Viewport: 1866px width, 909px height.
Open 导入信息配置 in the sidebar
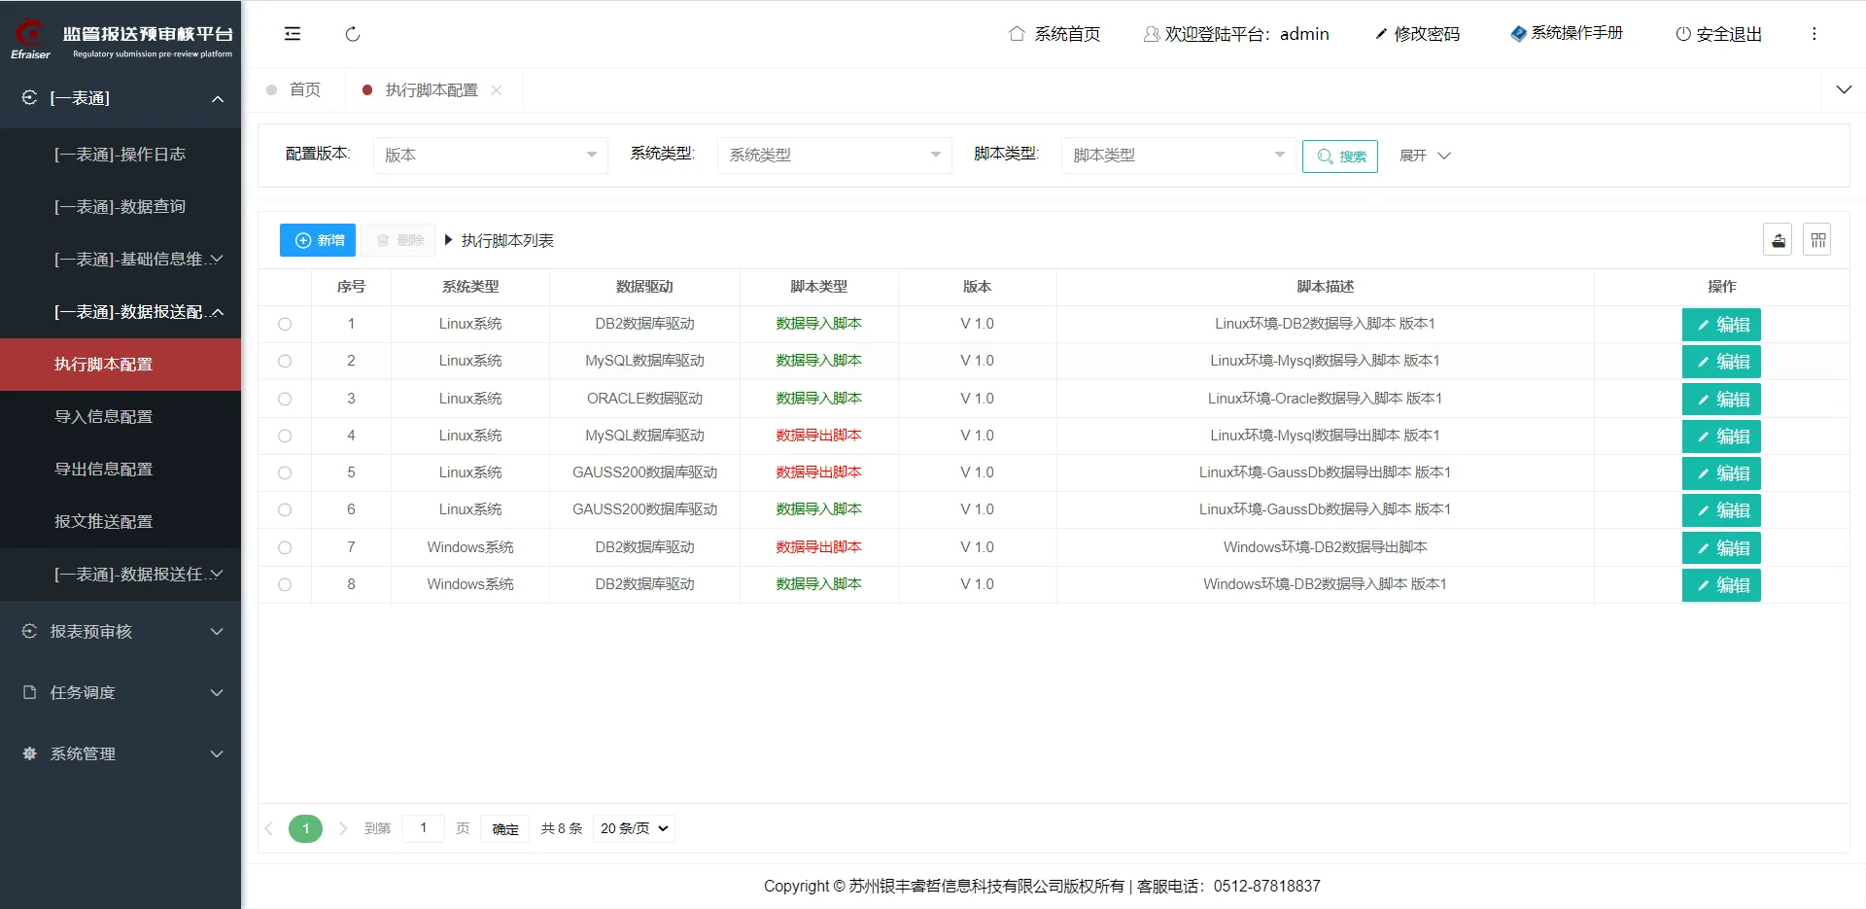coord(104,417)
